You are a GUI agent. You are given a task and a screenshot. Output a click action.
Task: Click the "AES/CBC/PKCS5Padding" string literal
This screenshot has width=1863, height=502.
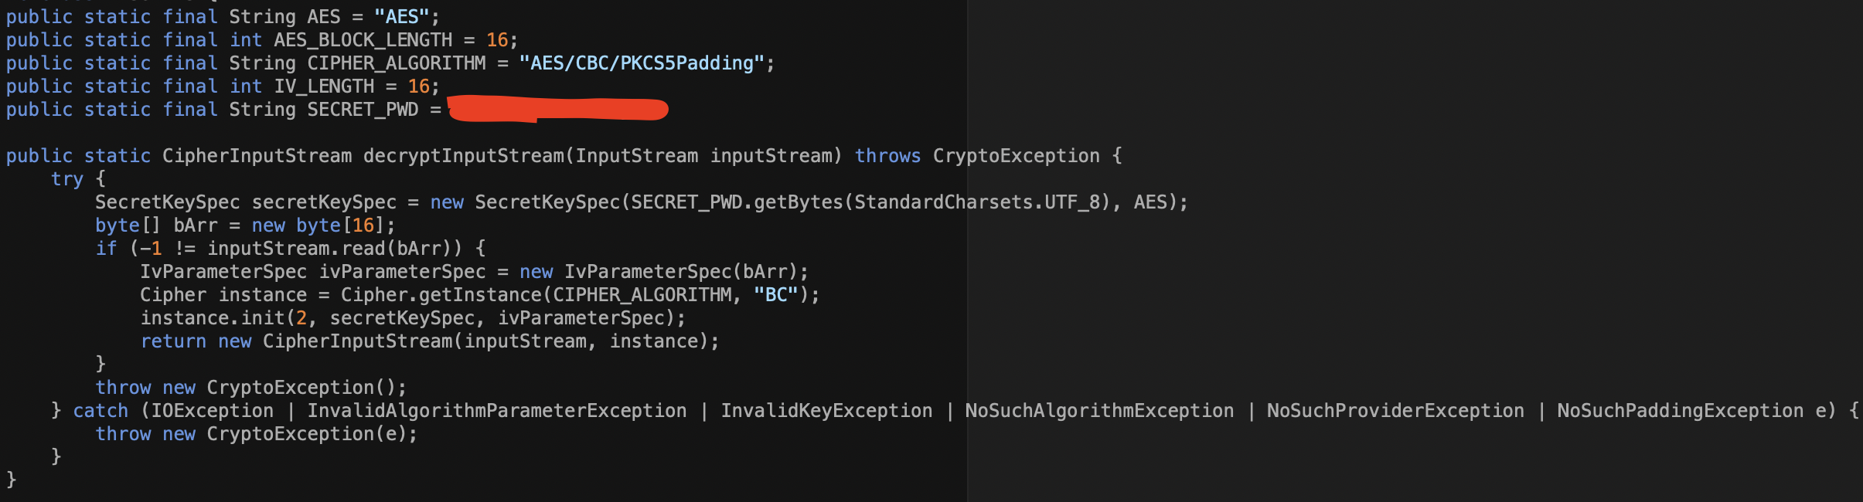click(x=642, y=63)
